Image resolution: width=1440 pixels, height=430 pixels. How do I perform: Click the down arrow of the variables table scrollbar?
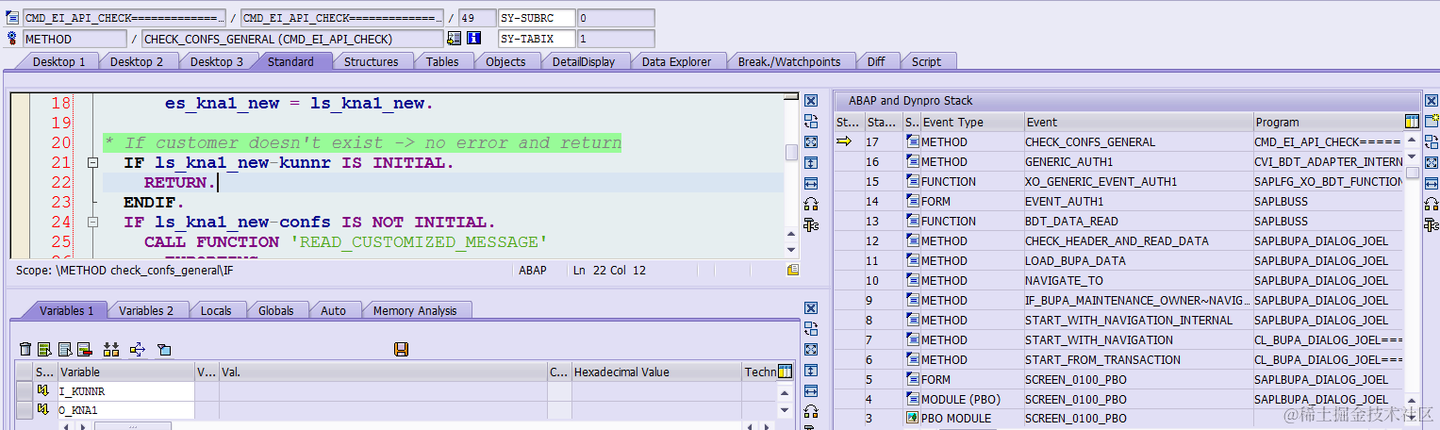click(x=785, y=410)
